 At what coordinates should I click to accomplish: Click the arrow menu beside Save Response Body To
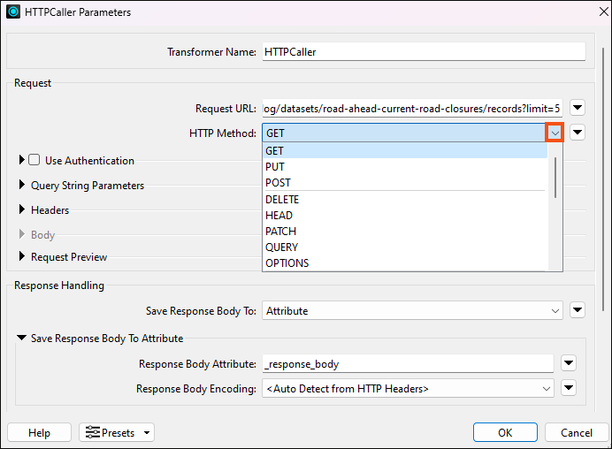pos(578,310)
